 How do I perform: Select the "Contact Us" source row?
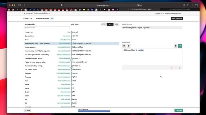47,32
